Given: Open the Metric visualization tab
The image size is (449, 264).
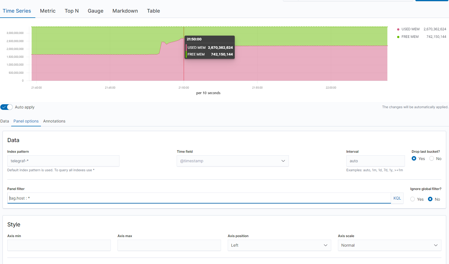Looking at the screenshot, I should (48, 11).
